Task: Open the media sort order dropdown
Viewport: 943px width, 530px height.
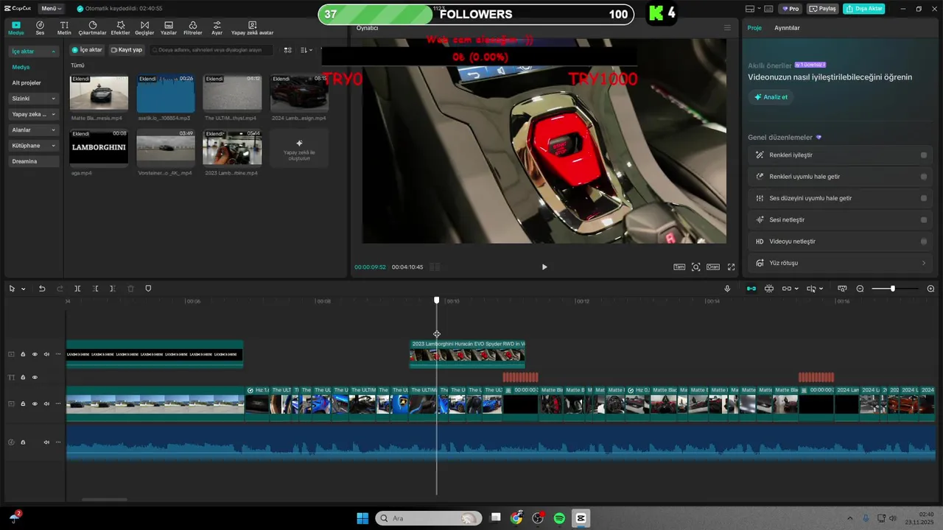Action: pos(306,50)
